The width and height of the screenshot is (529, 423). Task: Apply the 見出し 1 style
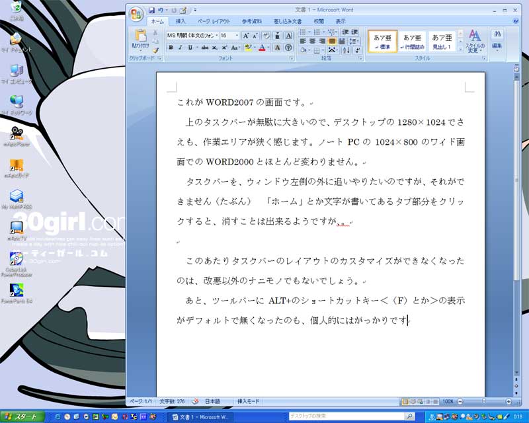442,41
